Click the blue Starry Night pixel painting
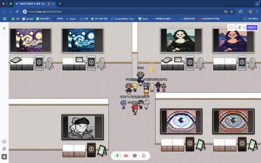 coord(83,40)
